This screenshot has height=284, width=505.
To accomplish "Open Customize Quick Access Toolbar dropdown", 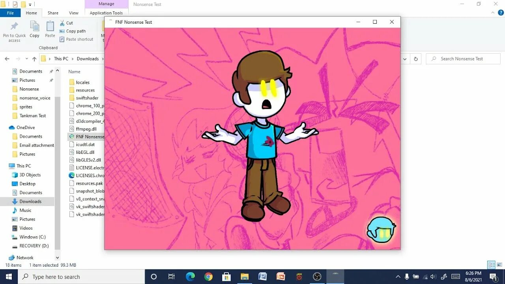I will [30, 5].
